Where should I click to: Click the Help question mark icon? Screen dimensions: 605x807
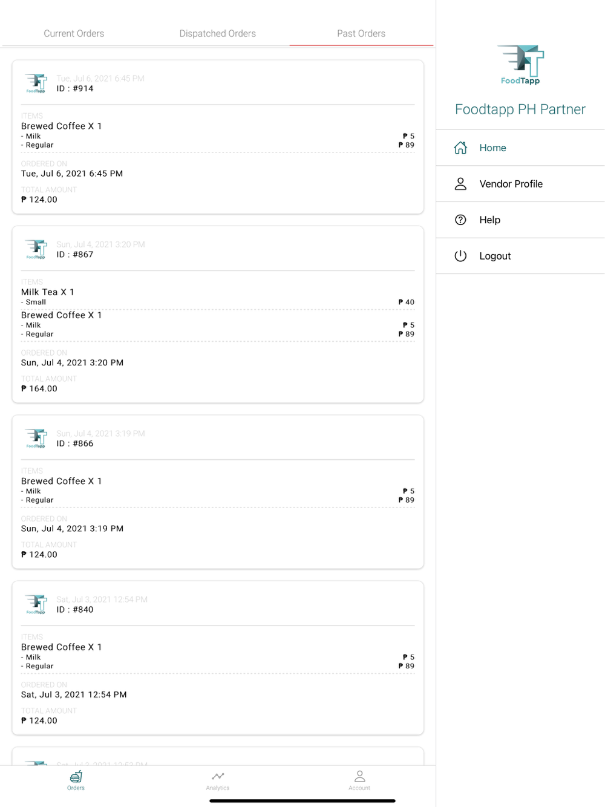(x=460, y=220)
